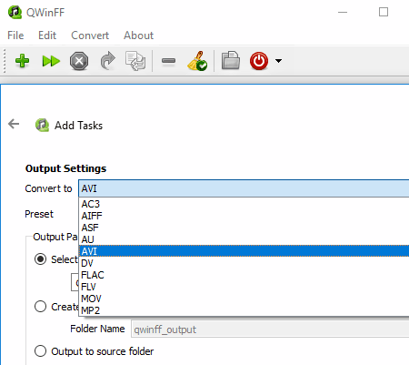Viewport: 409px width, 365px height.
Task: Click the green plus Add Files icon
Action: coord(22,61)
